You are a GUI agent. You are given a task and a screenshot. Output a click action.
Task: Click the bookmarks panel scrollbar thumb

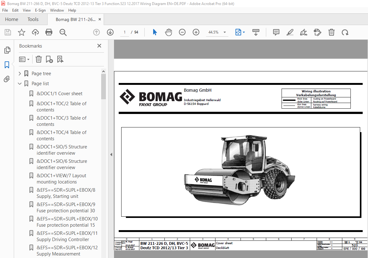[x=103, y=86]
